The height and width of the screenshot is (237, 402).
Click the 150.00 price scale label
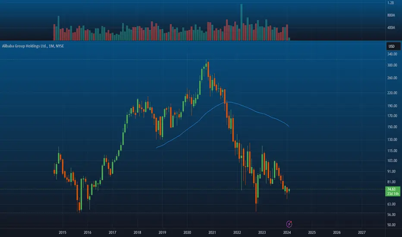pyautogui.click(x=392, y=127)
